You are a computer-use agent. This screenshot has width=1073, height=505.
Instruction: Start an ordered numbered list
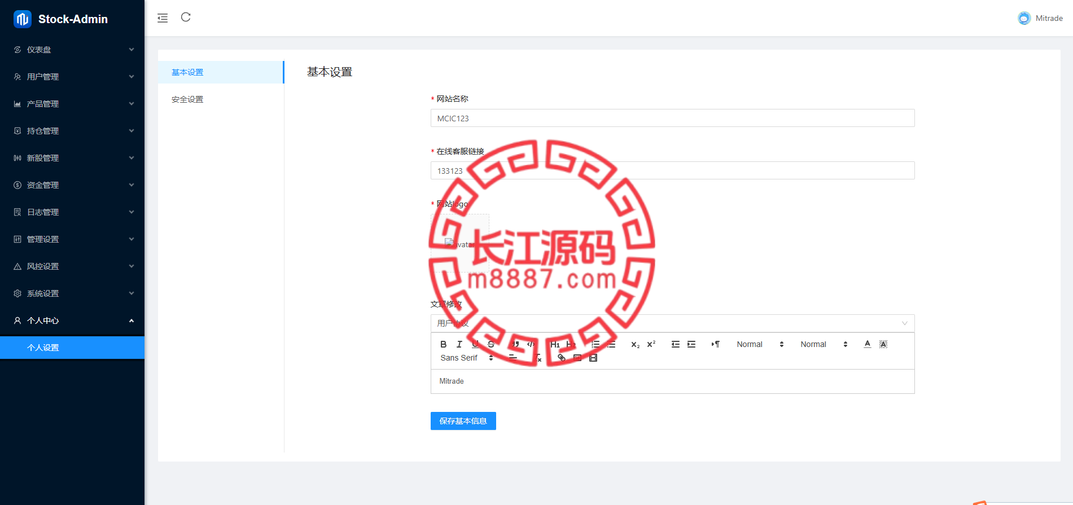click(595, 344)
